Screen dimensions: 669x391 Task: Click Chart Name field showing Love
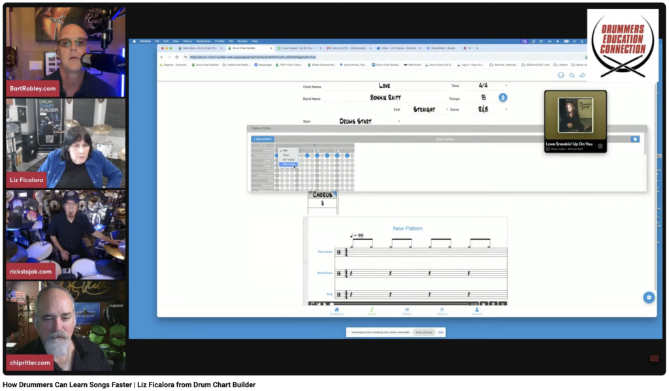pos(384,86)
